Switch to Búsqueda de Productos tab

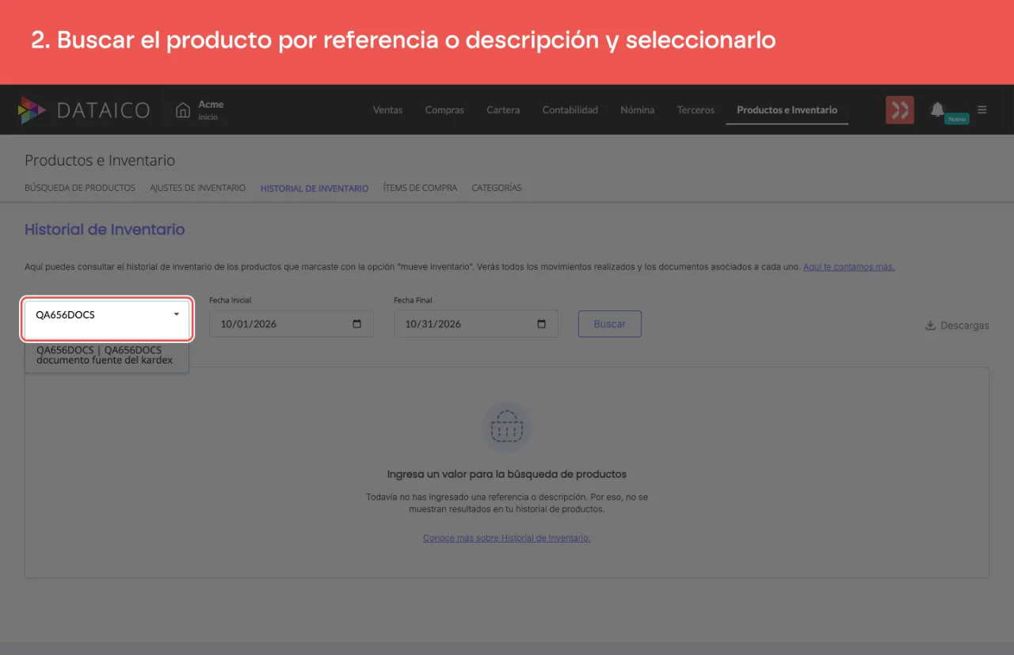click(x=80, y=189)
